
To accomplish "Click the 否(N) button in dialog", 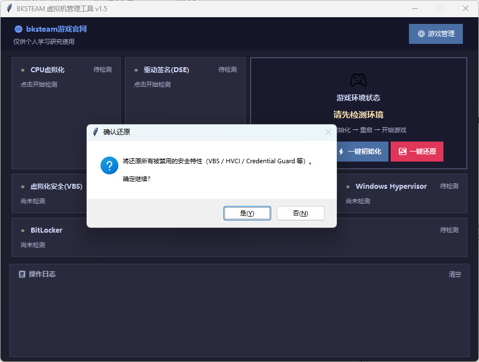I will coord(300,213).
